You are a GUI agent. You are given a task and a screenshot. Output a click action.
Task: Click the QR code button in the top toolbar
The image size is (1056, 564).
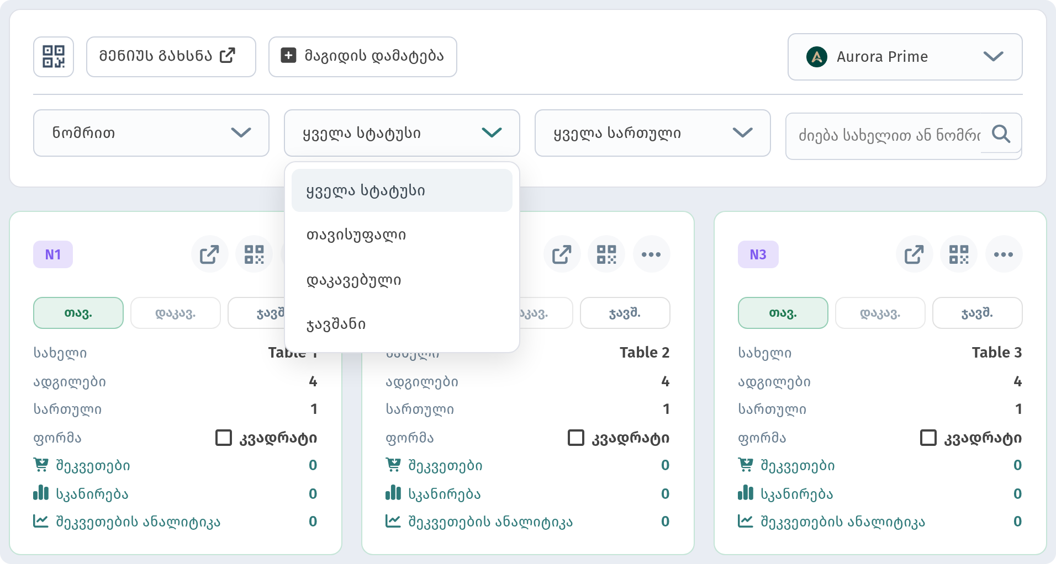click(x=54, y=57)
